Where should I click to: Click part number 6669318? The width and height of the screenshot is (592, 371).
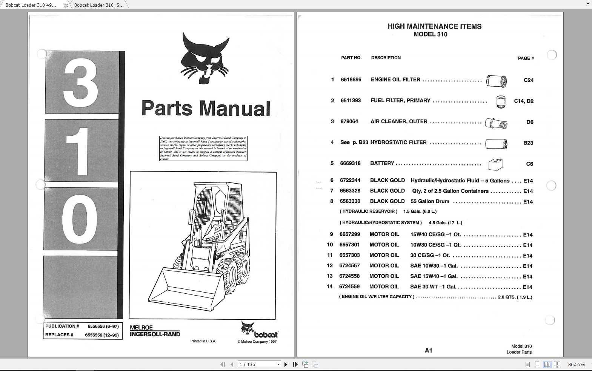[x=350, y=163]
